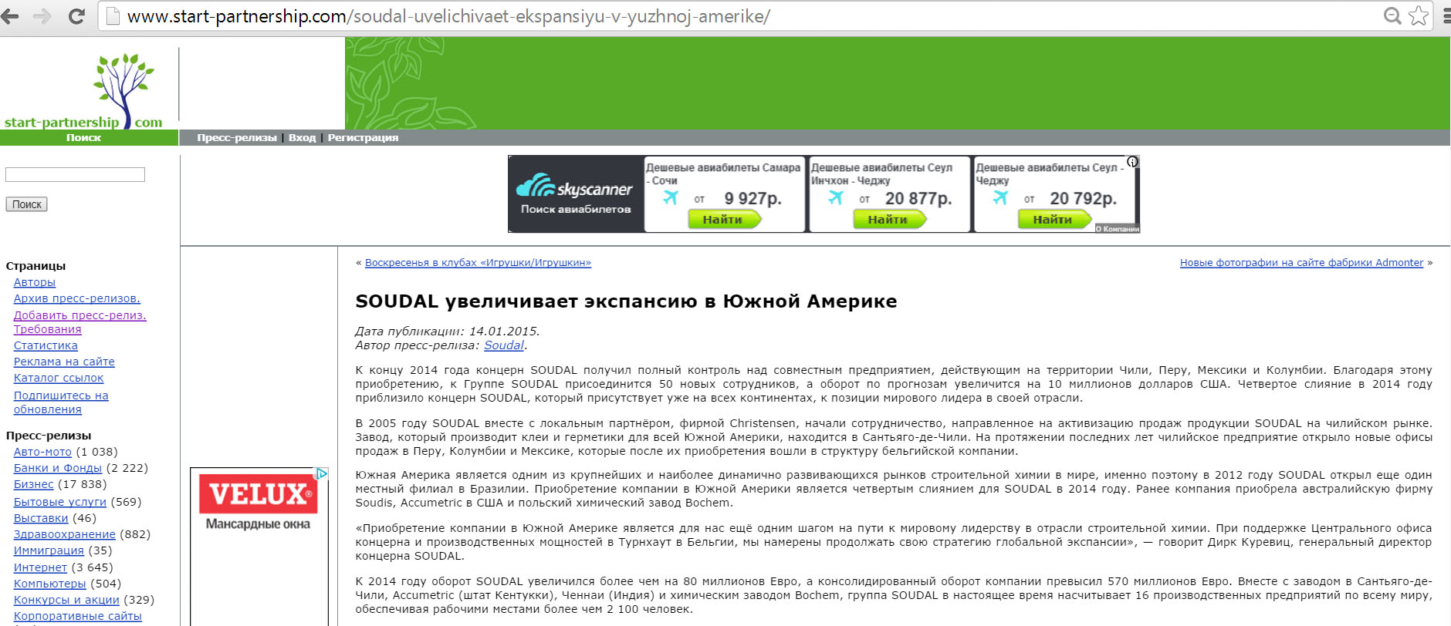The width and height of the screenshot is (1451, 626).
Task: Click the plane icon beside the 20 792р. price
Action: tap(1001, 198)
